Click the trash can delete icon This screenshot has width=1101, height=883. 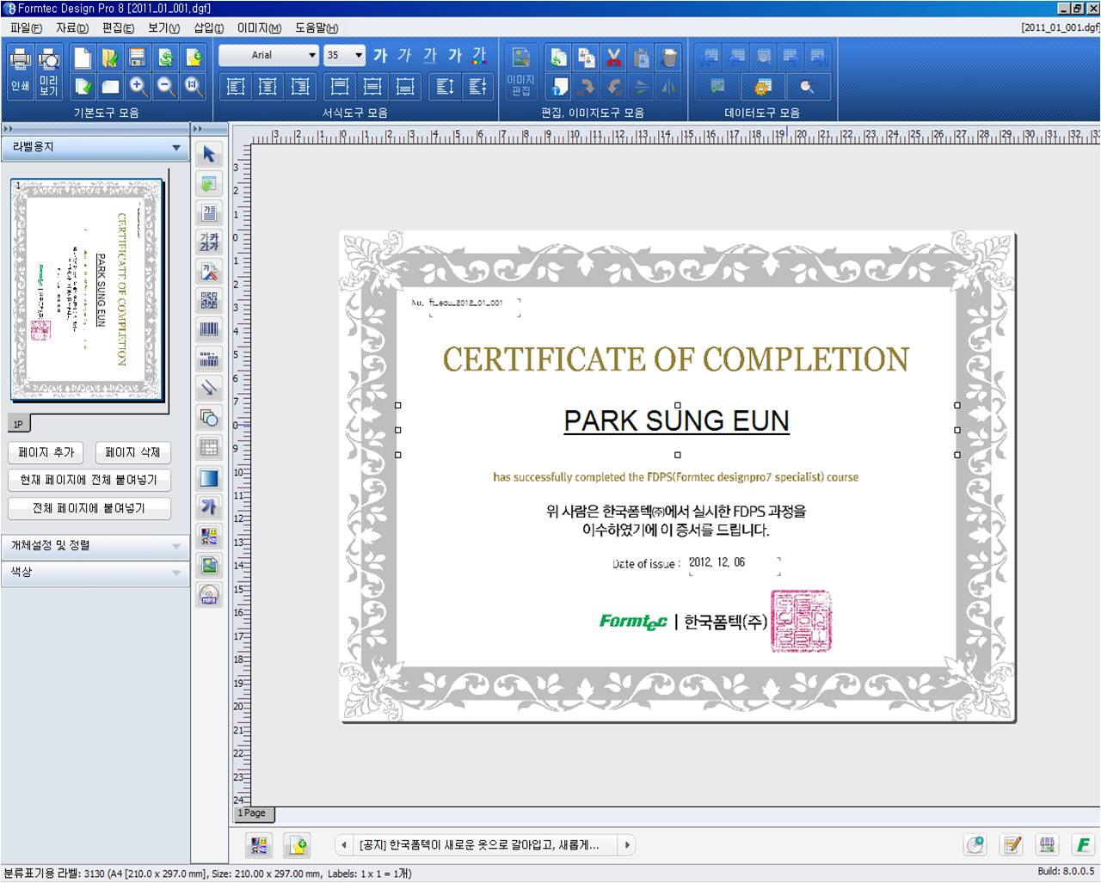click(x=668, y=58)
